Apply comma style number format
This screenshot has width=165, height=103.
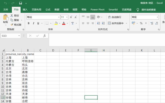click(x=146, y=23)
